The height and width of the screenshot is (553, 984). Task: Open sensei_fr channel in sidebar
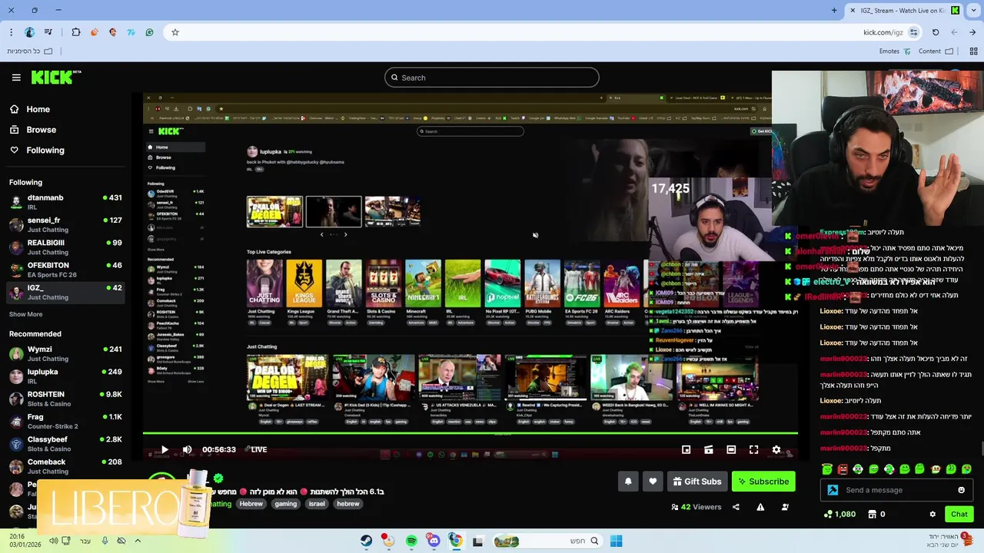tap(65, 224)
